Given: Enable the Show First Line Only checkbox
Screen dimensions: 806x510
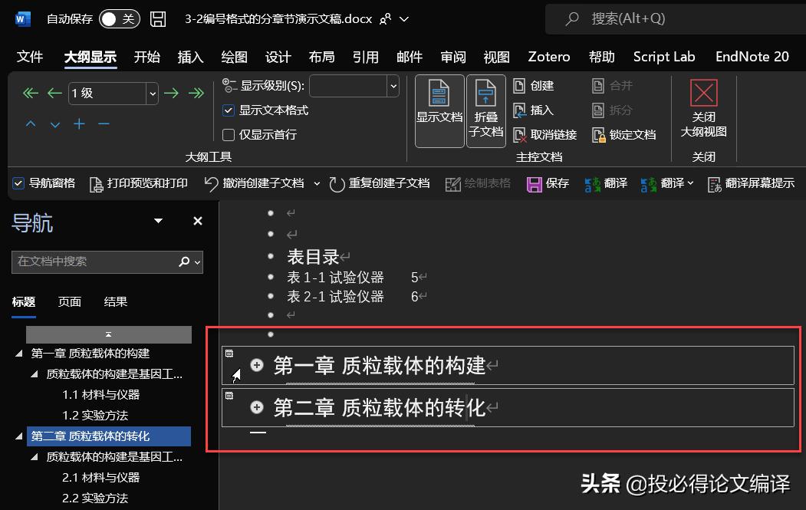Looking at the screenshot, I should coord(228,136).
